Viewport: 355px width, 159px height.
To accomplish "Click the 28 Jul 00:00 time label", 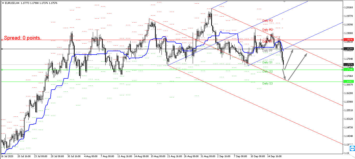I will tap(57, 157).
